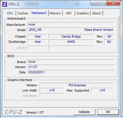Click the Manufacturer label
The image size is (123, 118).
16,25
